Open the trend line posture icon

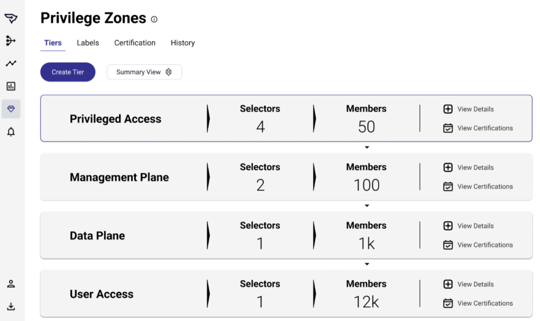pyautogui.click(x=11, y=63)
